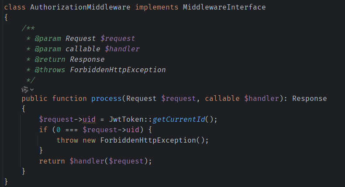The height and width of the screenshot is (187, 345).
Task: Click the Request type hint in the process signature
Action: [x=141, y=99]
